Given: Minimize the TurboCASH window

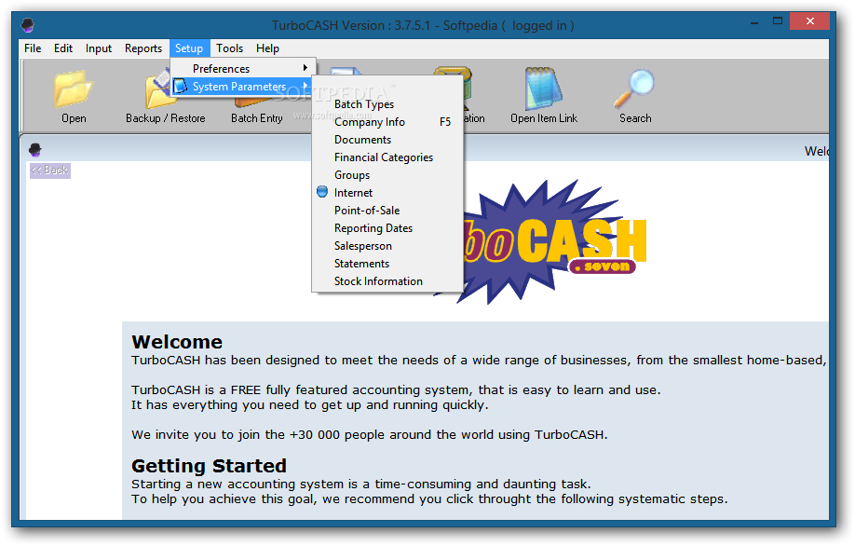Looking at the screenshot, I should 754,23.
